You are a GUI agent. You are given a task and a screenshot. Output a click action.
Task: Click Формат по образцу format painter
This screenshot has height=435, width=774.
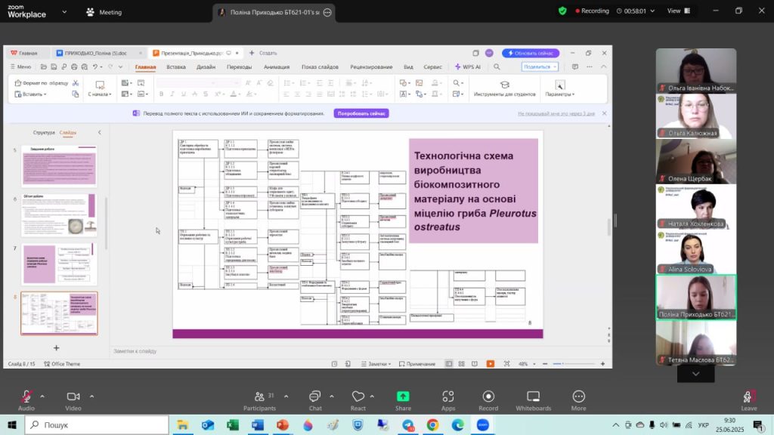(42, 83)
